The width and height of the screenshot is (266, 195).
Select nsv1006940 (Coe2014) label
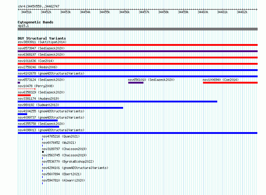pyautogui.click(x=221, y=80)
